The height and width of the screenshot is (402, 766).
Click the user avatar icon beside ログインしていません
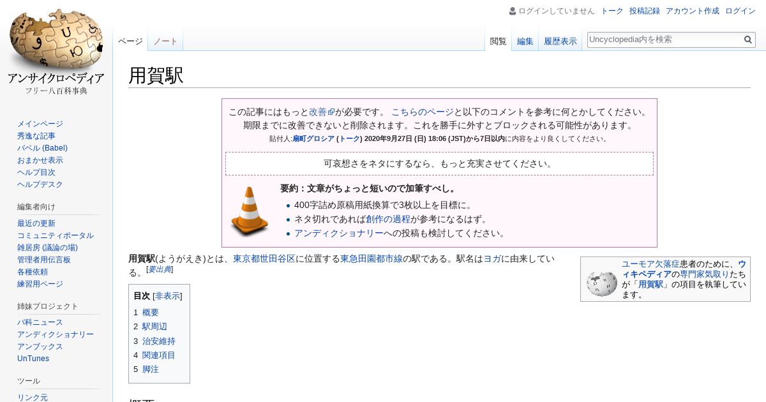point(513,11)
